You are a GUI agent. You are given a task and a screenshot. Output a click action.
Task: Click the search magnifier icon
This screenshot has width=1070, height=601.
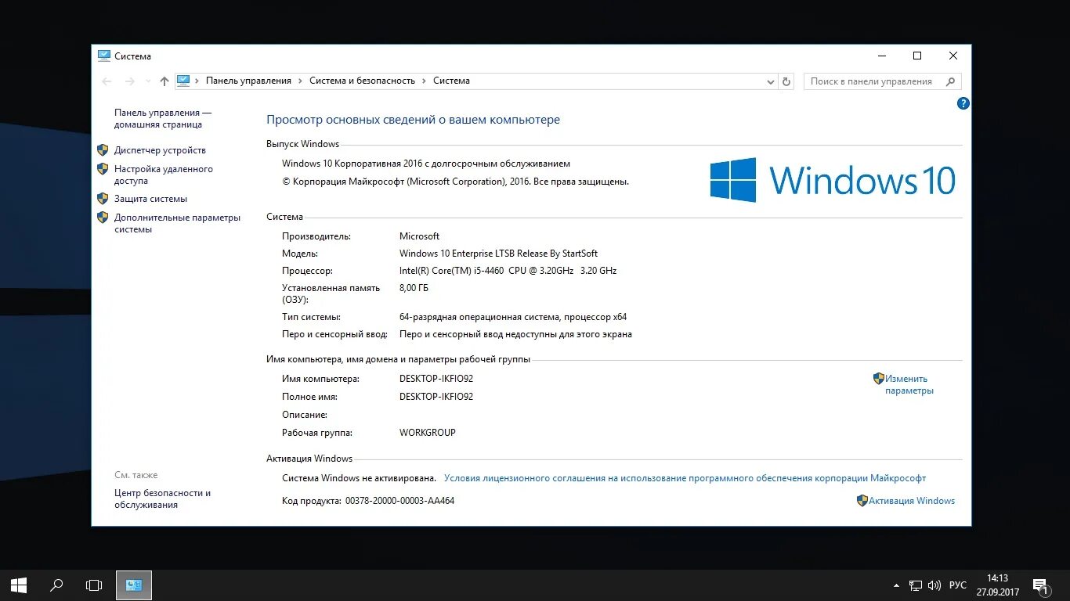point(950,81)
